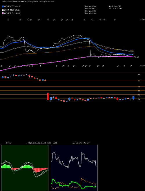Select the 'DOW PT: 33.42' legend label

12,13
